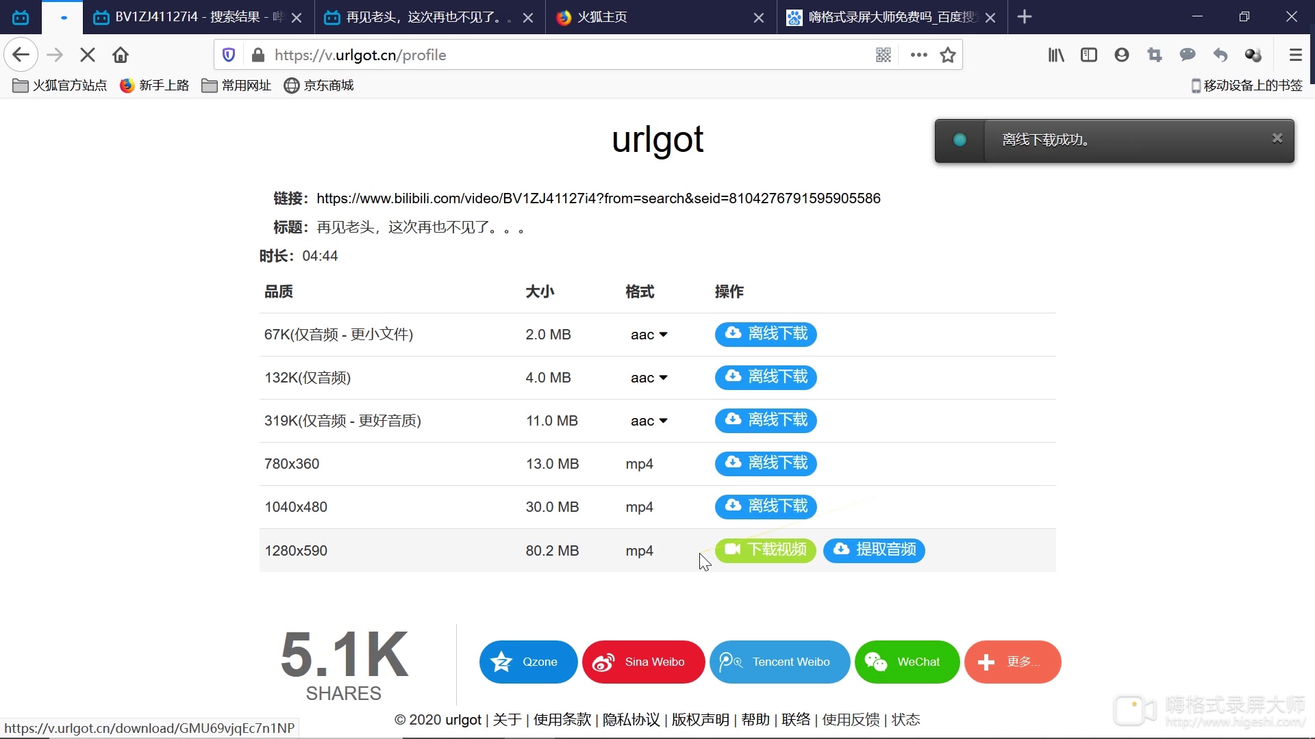Image resolution: width=1315 pixels, height=739 pixels.
Task: Go back to previous page
Action: pos(21,55)
